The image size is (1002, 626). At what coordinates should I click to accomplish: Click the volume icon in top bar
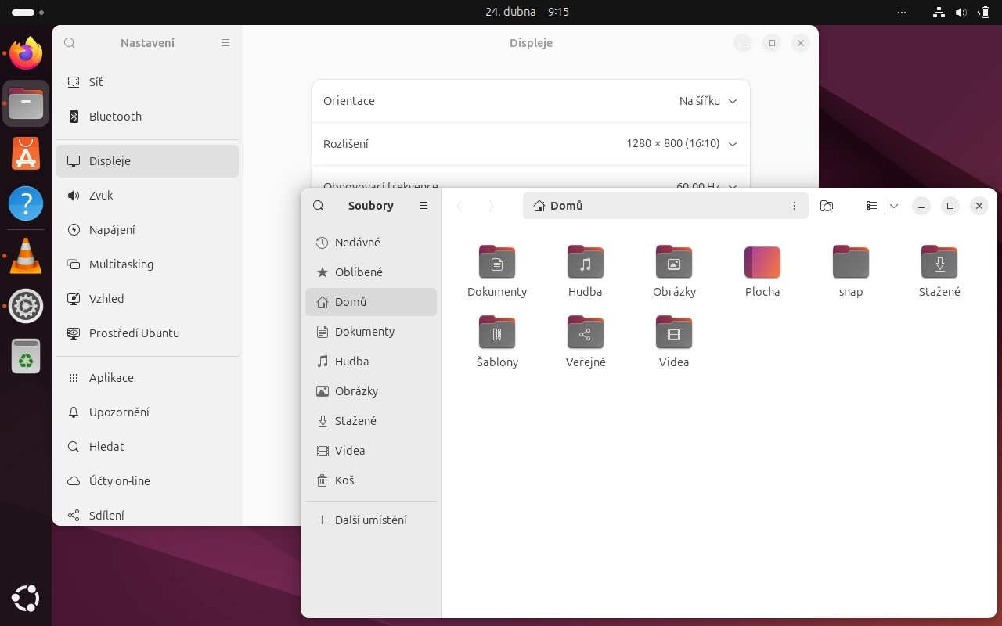coord(961,13)
